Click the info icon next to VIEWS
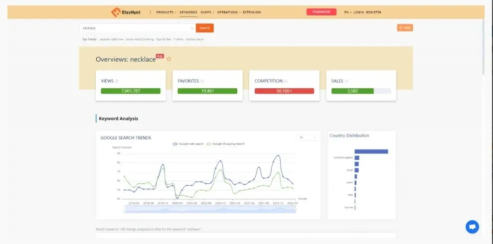The height and width of the screenshot is (244, 493). pyautogui.click(x=117, y=81)
